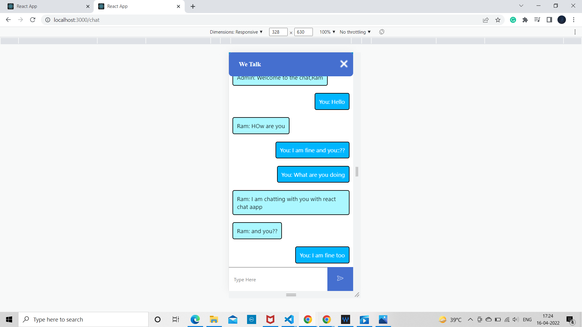This screenshot has height=327, width=582.
Task: Rotate the device viewport orientation
Action: 381,32
